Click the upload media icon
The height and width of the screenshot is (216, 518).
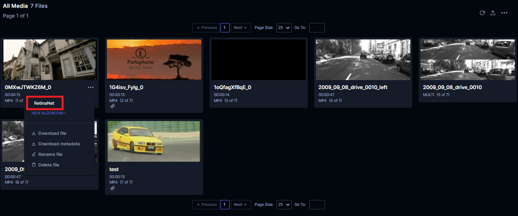pos(493,13)
